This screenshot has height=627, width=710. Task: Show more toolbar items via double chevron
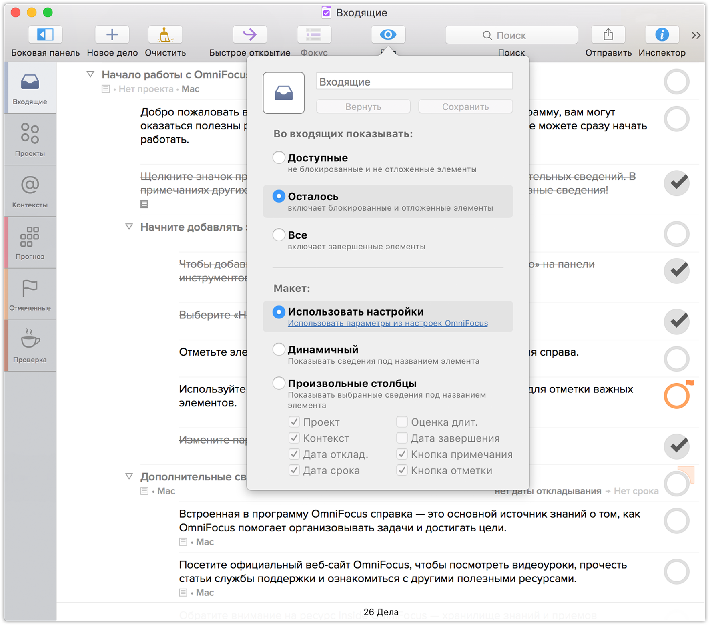click(x=696, y=36)
